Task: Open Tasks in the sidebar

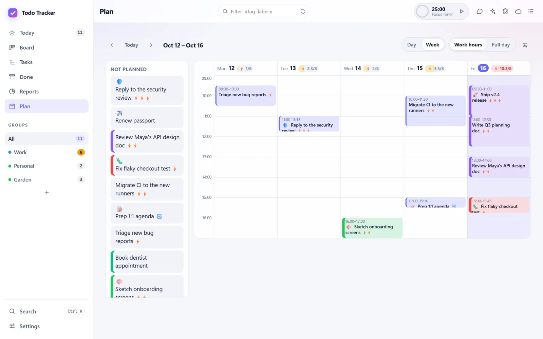Action: click(x=46, y=62)
